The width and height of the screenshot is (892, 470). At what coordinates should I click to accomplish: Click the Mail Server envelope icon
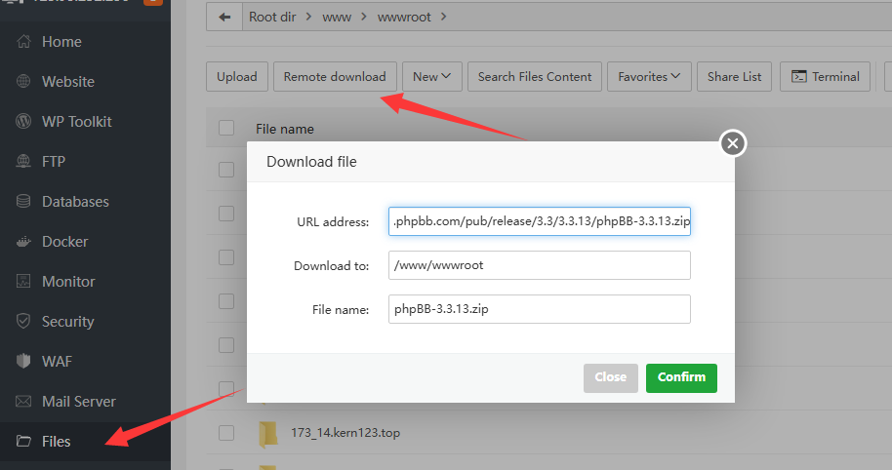(x=23, y=401)
